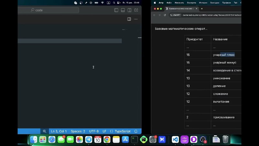Open Visual Studio Code from the dock
The image size is (259, 146).
[175, 140]
